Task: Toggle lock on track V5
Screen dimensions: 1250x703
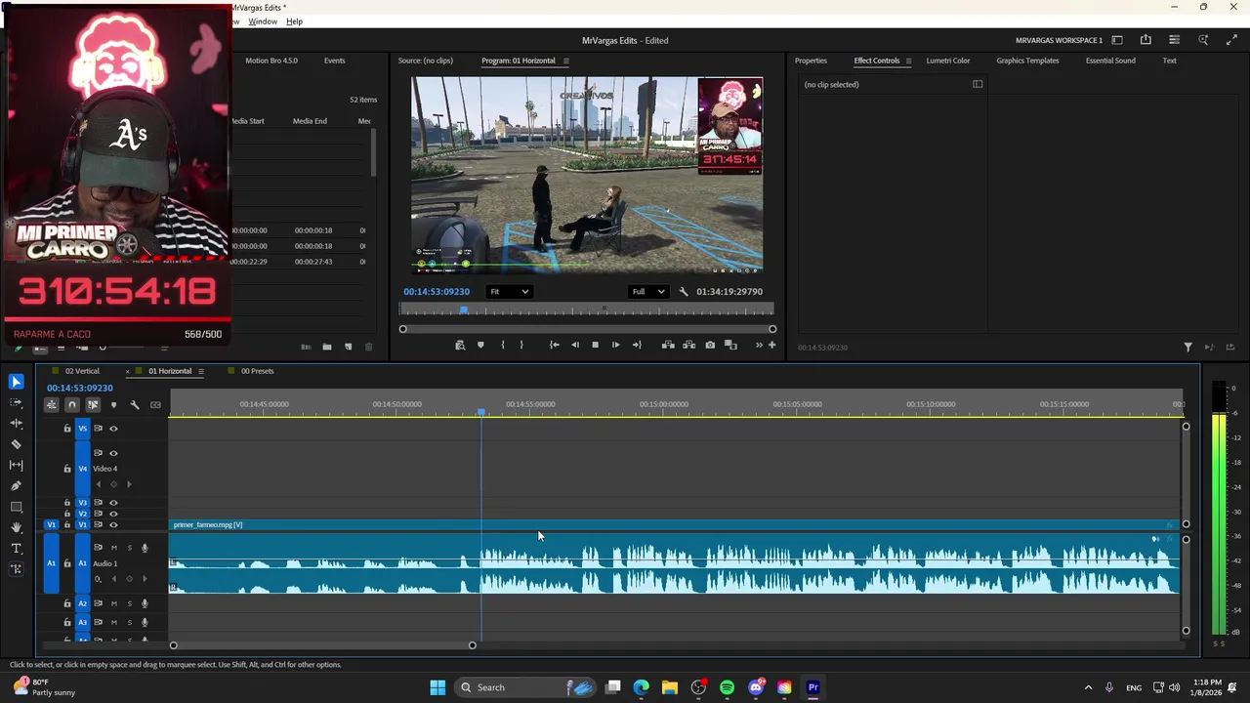Action: (67, 429)
